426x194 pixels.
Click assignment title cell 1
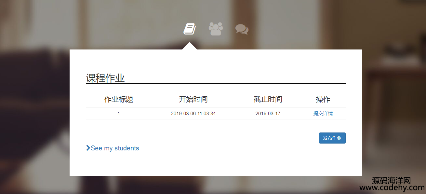(x=119, y=114)
